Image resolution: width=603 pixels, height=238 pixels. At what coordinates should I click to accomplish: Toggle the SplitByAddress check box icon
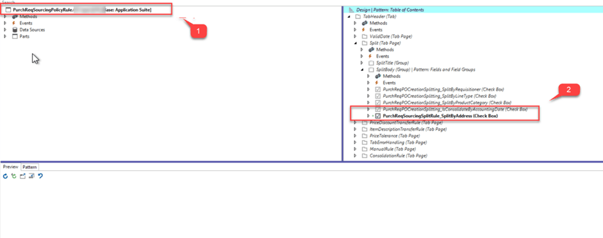tap(377, 116)
